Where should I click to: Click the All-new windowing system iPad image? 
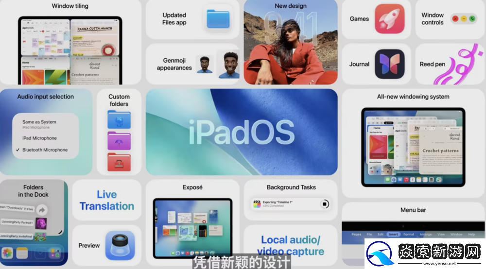click(x=413, y=147)
